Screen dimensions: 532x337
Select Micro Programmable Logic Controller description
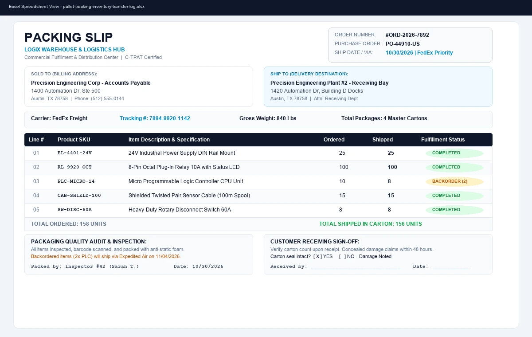186,181
